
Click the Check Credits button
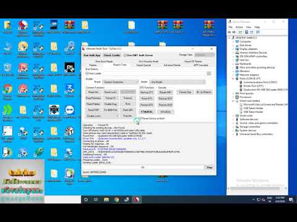(112, 55)
